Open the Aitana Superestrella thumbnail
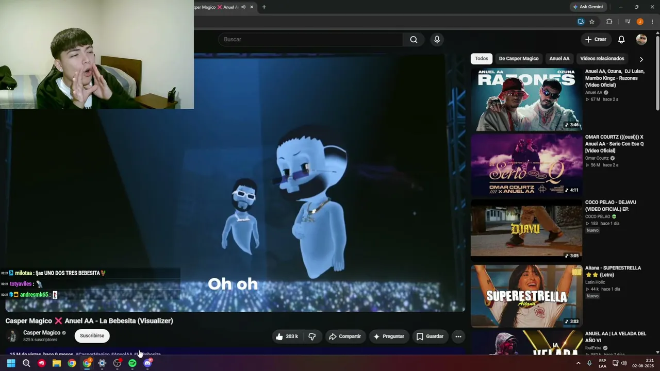 526,296
